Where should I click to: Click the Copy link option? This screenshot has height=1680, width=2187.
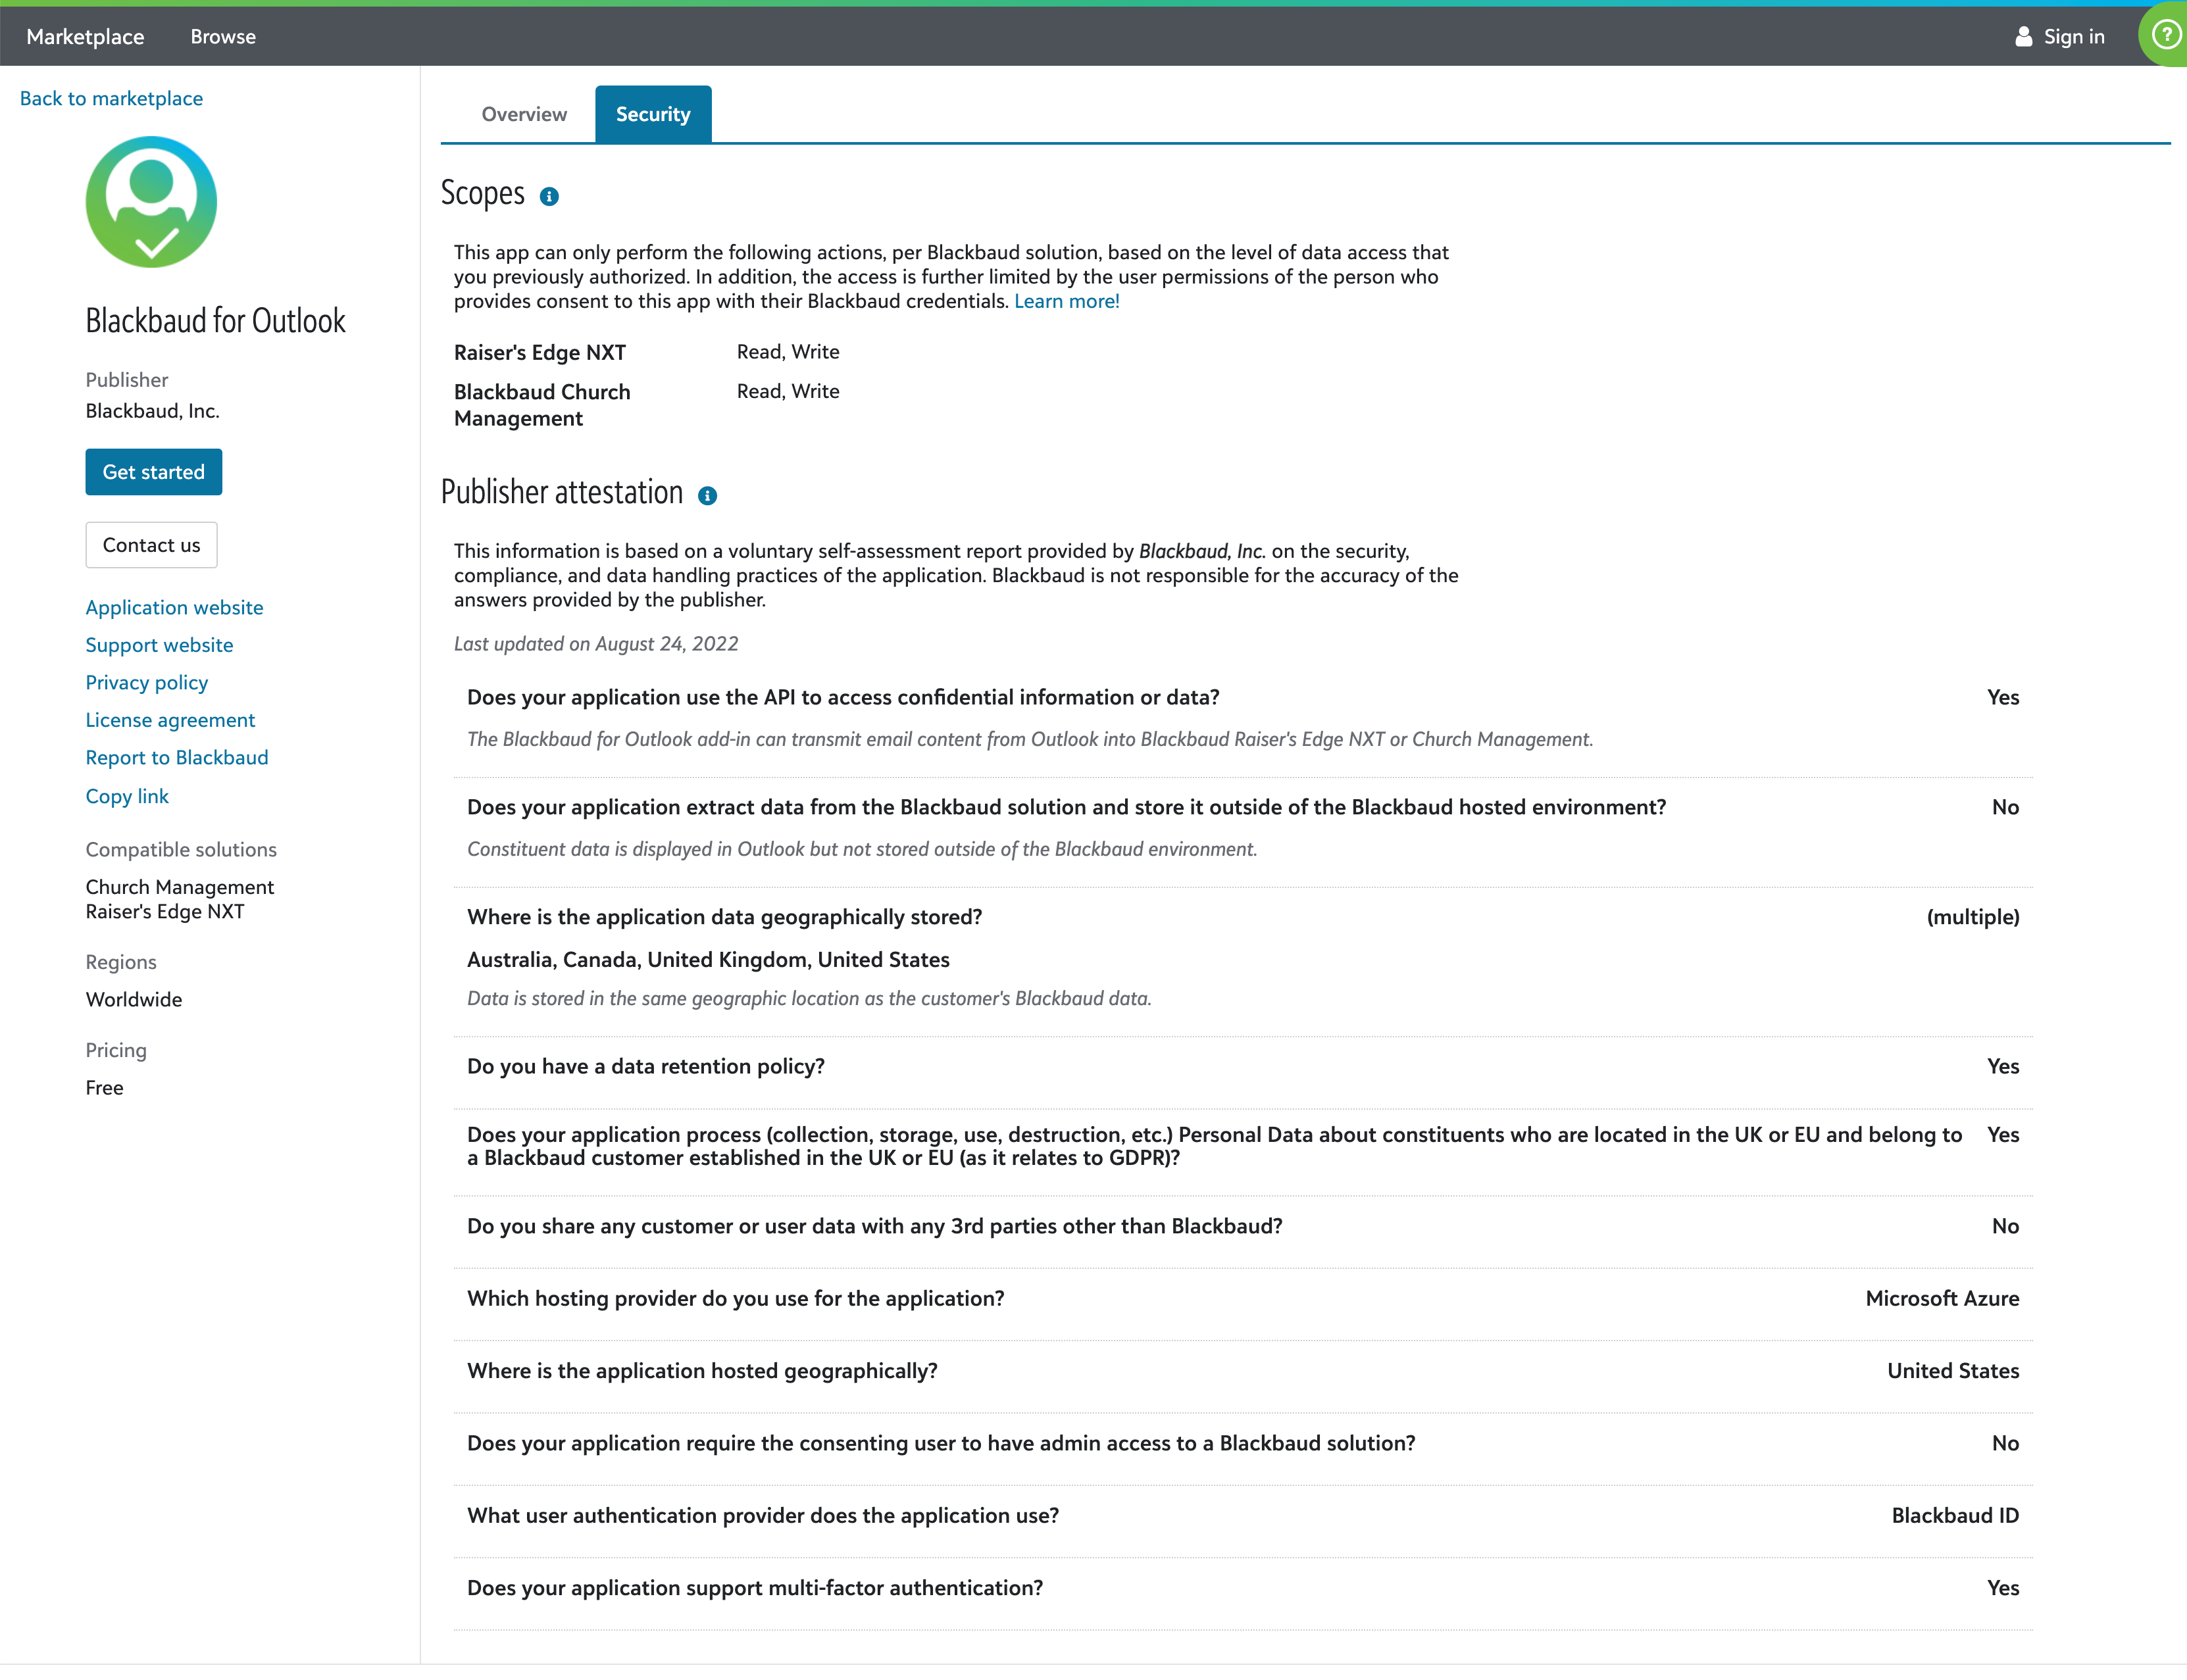(x=126, y=796)
